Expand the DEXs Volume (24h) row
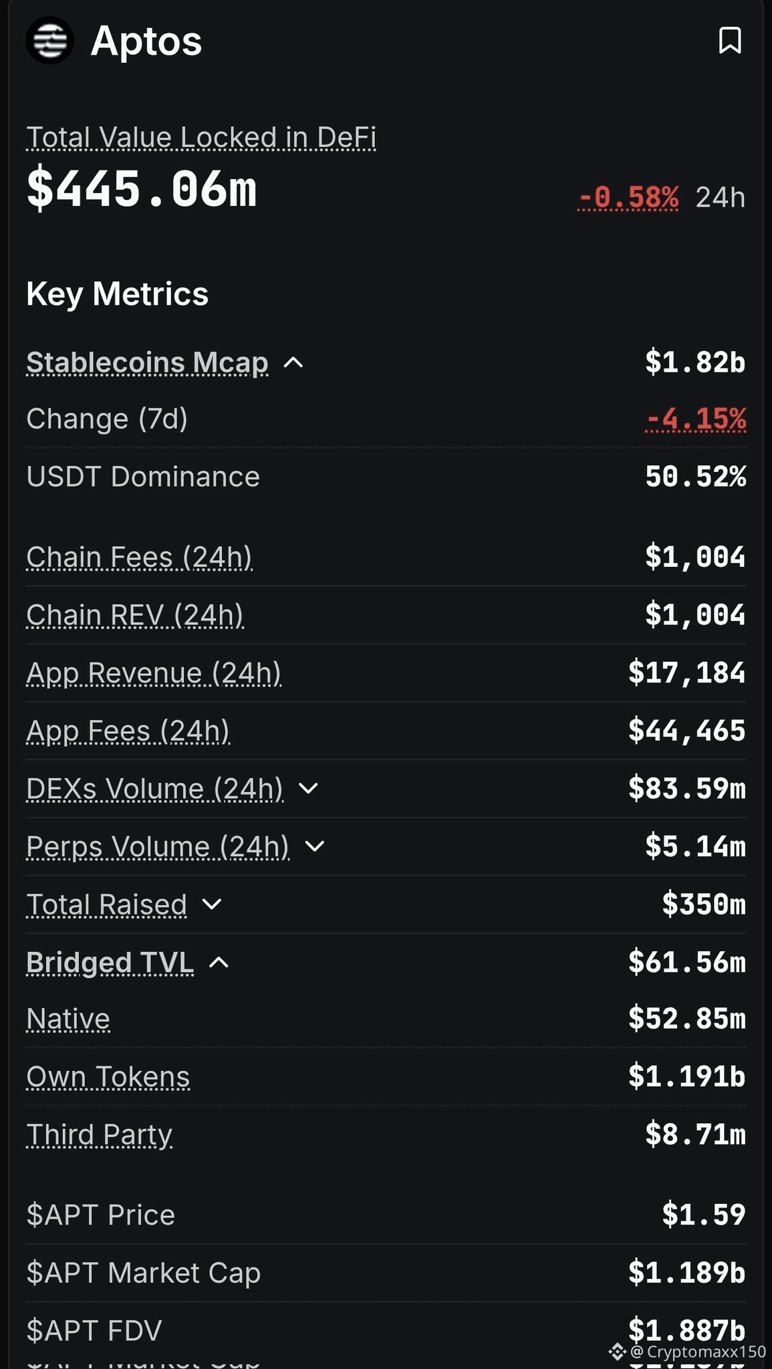The image size is (772, 1369). (x=308, y=789)
